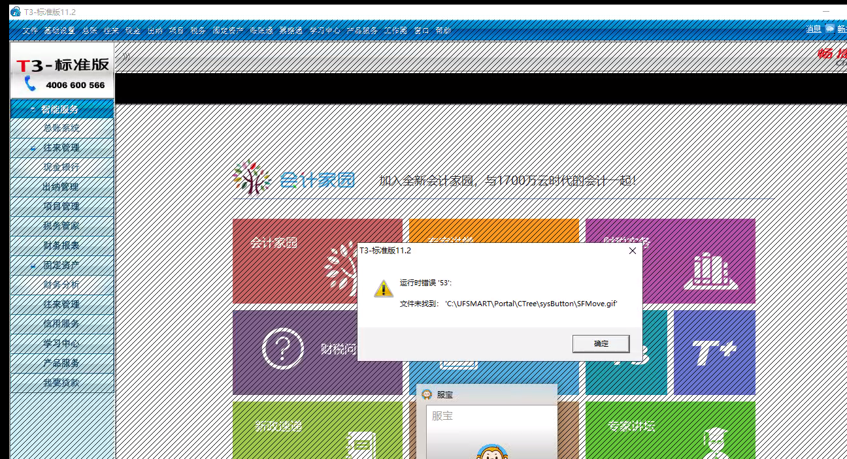Select 财务报表 in the sidebar
Screen dimensions: 847x459
coord(61,245)
